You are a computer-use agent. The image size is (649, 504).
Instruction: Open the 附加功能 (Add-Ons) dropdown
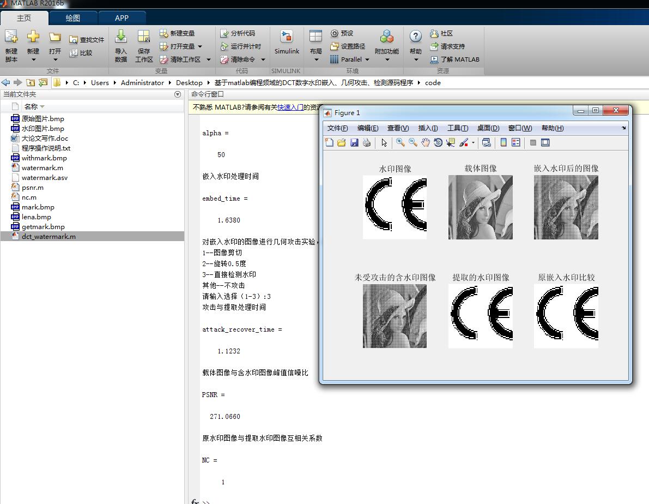tap(387, 46)
